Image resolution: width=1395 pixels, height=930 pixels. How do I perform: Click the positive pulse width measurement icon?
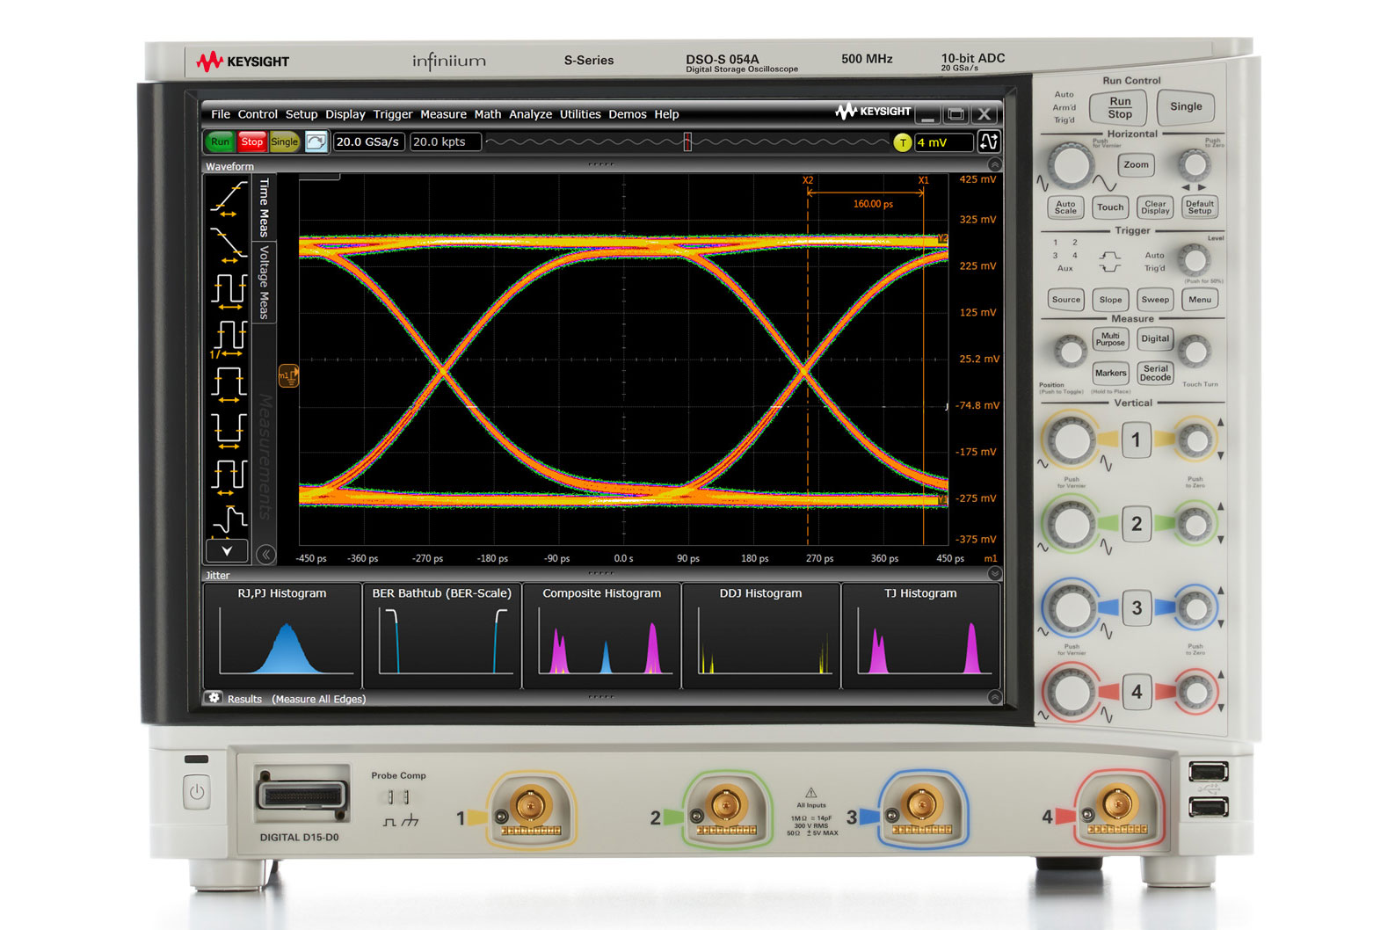[228, 384]
